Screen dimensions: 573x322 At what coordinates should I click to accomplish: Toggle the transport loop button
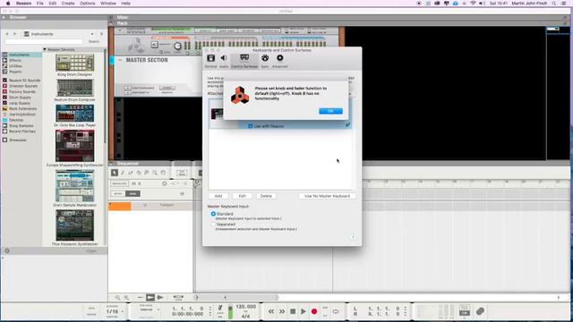[x=336, y=311]
